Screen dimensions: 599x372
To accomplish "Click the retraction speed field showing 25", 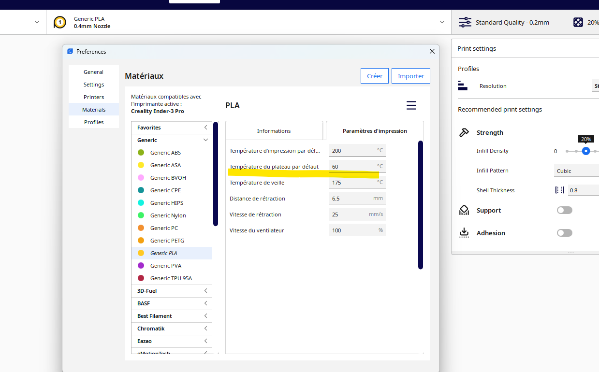I will point(357,214).
